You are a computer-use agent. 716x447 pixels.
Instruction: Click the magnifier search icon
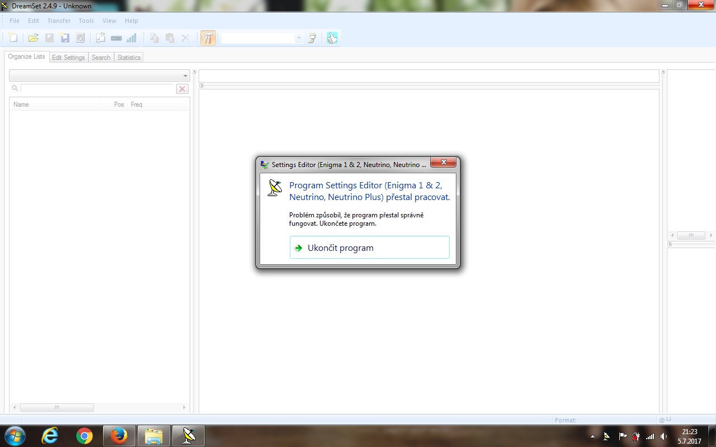click(15, 88)
